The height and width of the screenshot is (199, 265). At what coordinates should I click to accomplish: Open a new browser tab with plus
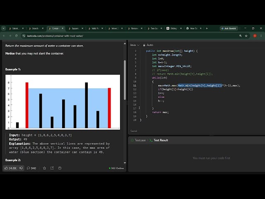[x=207, y=29]
